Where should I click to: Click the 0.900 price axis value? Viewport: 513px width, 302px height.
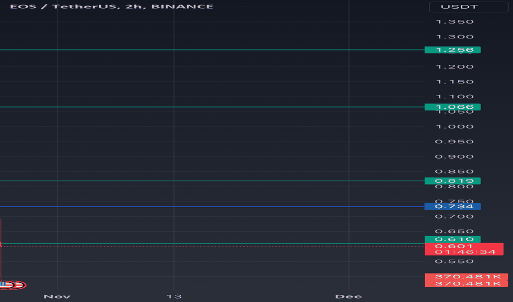[x=455, y=156]
